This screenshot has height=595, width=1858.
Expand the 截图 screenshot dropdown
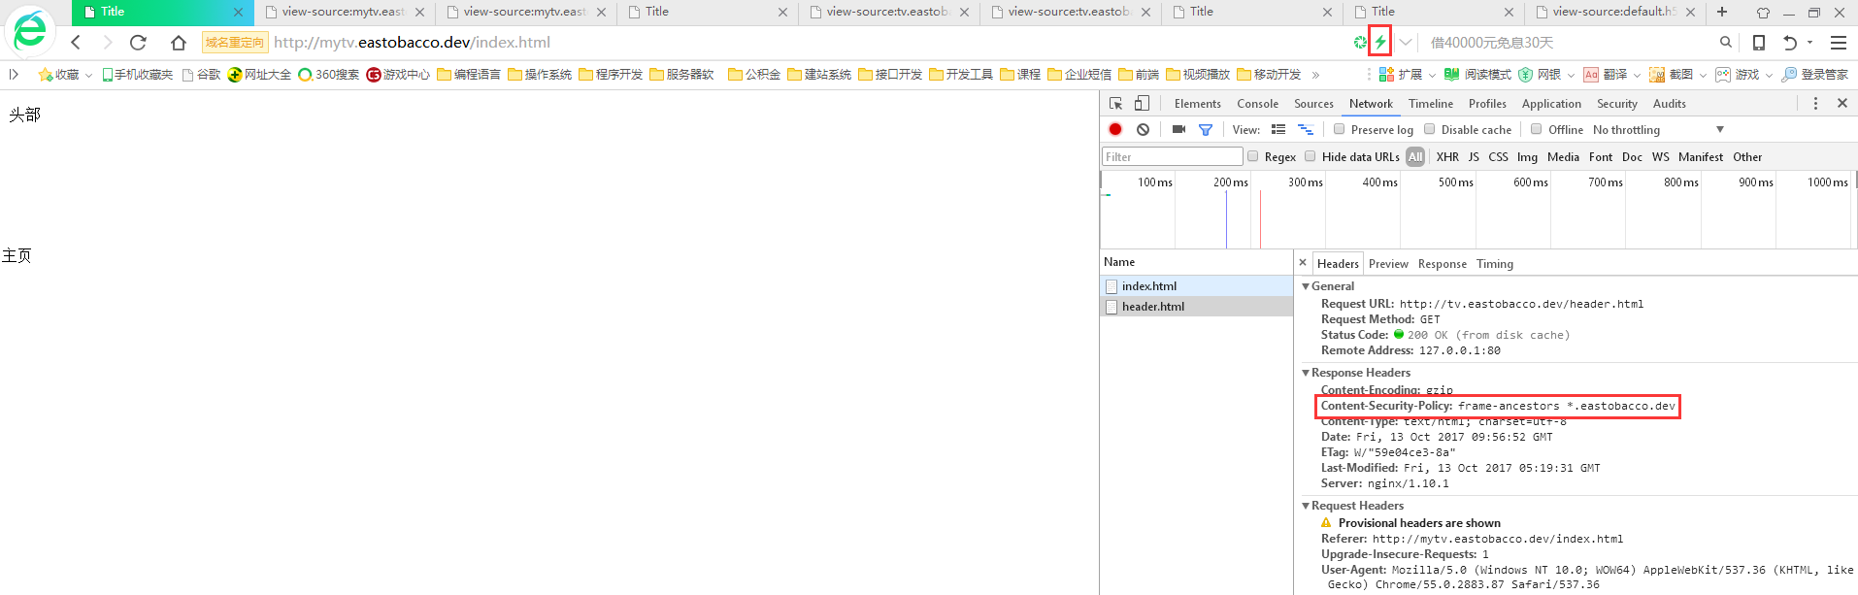click(x=1703, y=75)
